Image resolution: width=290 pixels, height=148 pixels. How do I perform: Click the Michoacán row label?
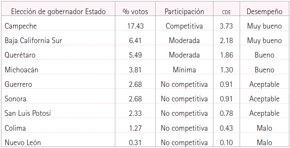21,70
